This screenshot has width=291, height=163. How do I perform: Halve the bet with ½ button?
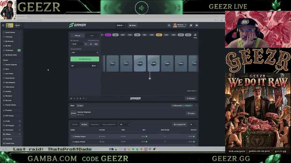click(x=86, y=44)
